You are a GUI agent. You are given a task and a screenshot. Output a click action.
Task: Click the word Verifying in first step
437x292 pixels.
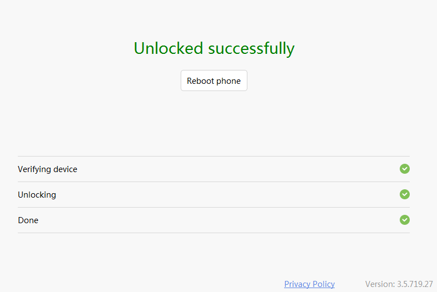click(x=34, y=169)
